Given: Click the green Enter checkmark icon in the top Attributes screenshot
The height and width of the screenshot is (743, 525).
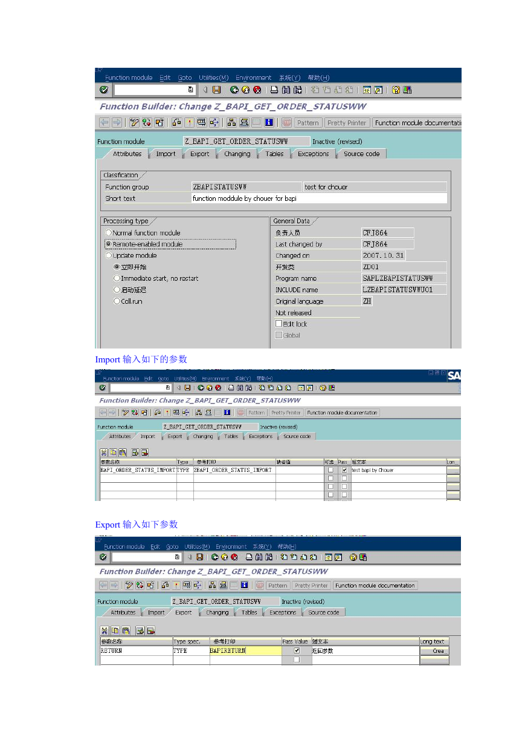Looking at the screenshot, I should 104,90.
